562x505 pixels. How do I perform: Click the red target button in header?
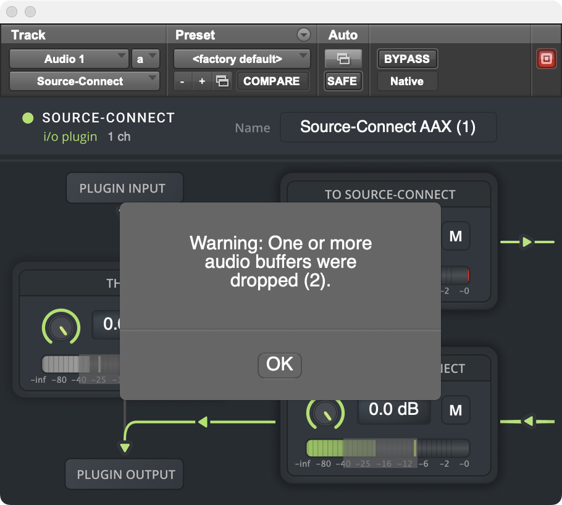coord(546,59)
